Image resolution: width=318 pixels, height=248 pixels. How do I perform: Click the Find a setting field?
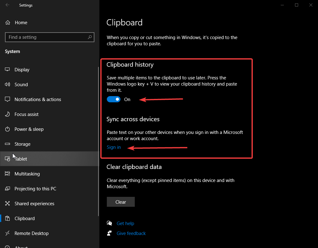49,37
